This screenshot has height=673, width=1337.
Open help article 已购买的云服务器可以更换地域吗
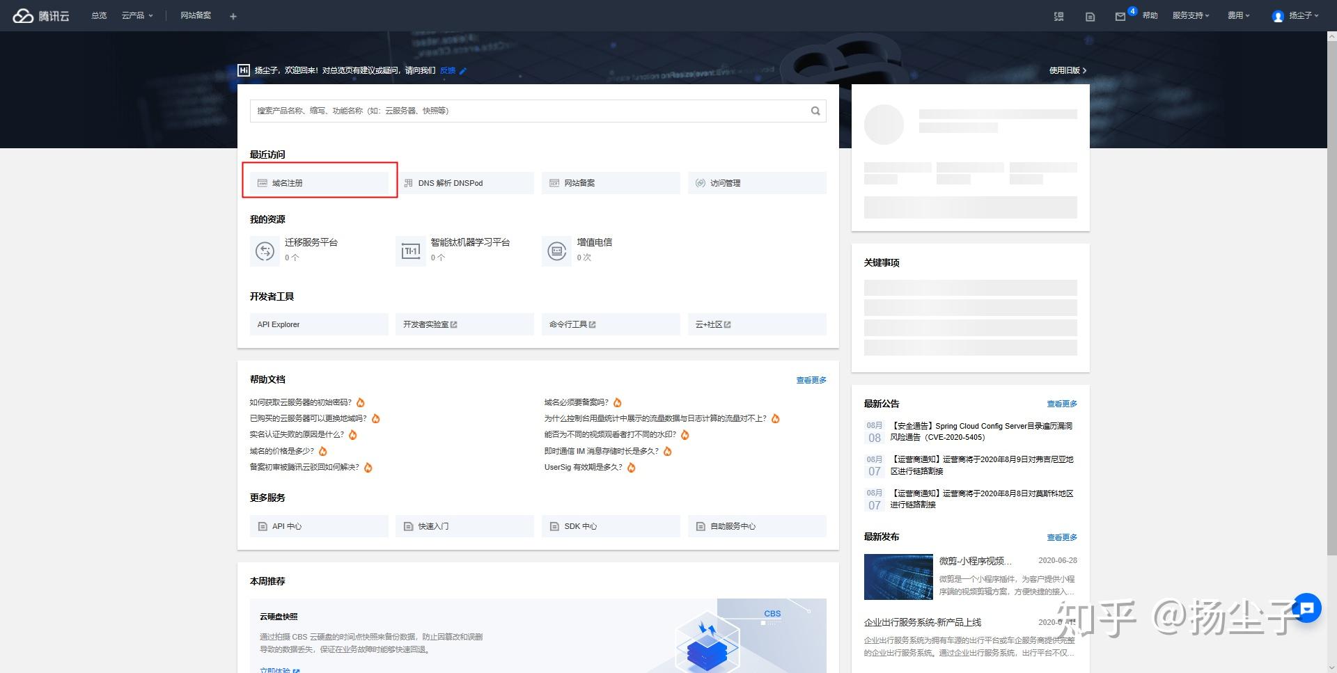[308, 418]
